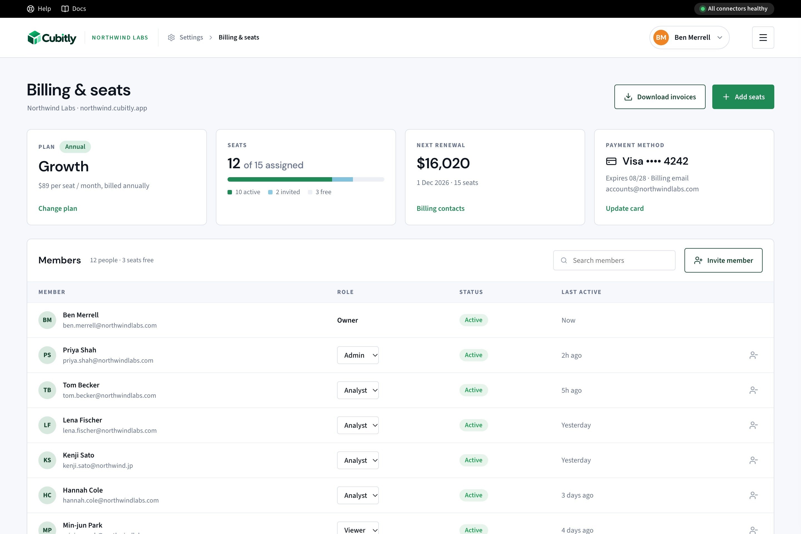Open Lena Fischer's Analyst role dropdown

coord(358,425)
